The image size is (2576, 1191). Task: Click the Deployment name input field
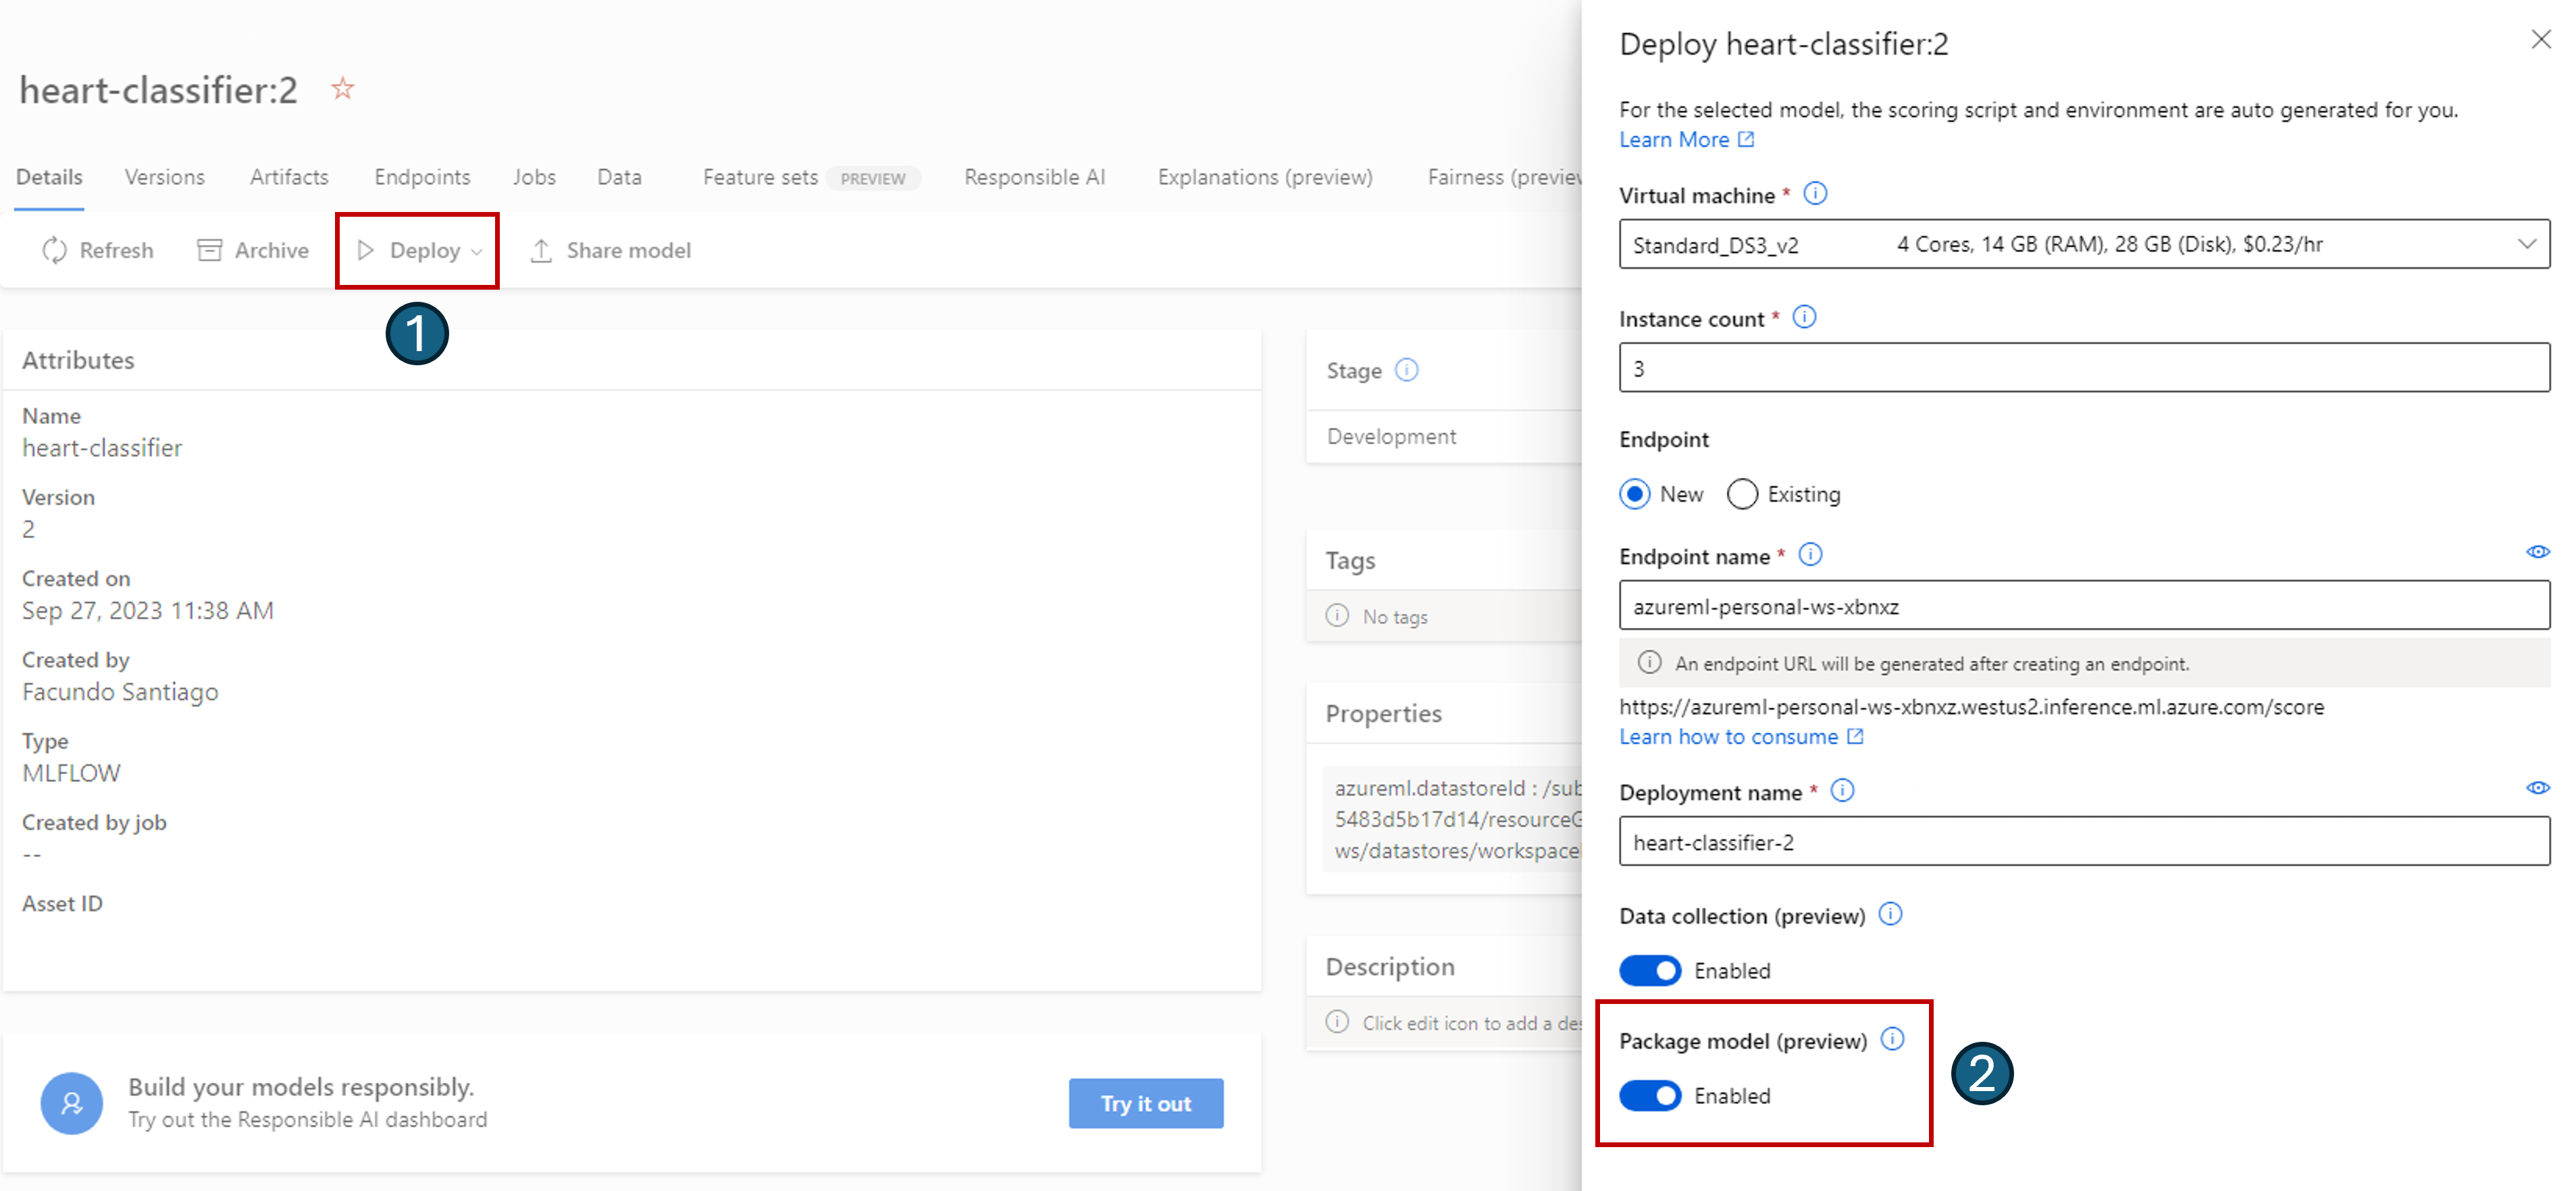coord(2083,842)
